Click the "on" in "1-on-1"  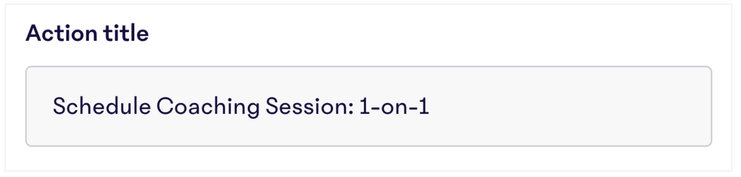(394, 108)
